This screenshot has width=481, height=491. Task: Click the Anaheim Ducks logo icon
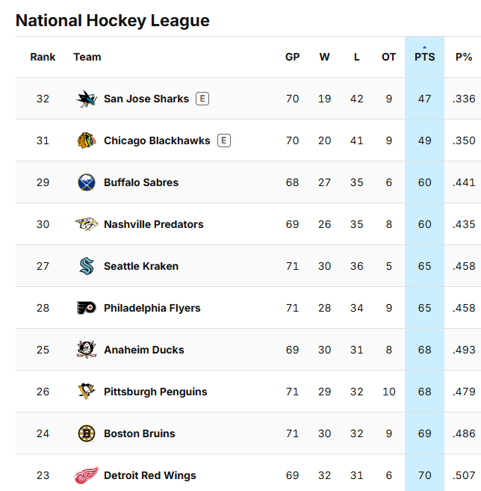[x=87, y=350]
